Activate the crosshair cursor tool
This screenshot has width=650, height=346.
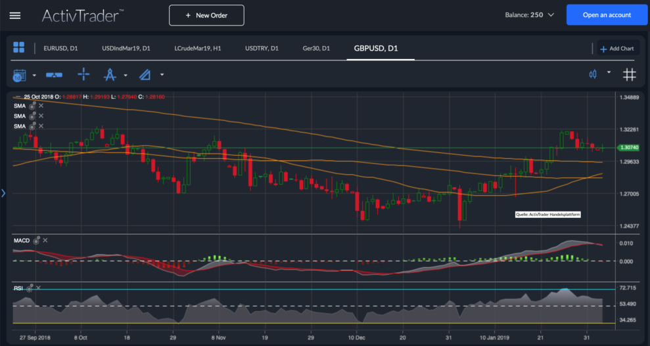click(83, 74)
